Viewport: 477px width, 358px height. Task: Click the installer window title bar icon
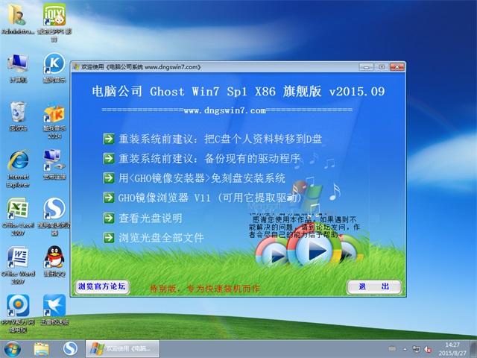[77, 67]
